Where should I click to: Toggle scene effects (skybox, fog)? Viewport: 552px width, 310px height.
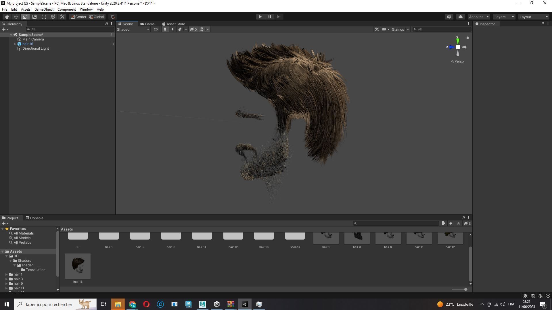click(x=180, y=29)
